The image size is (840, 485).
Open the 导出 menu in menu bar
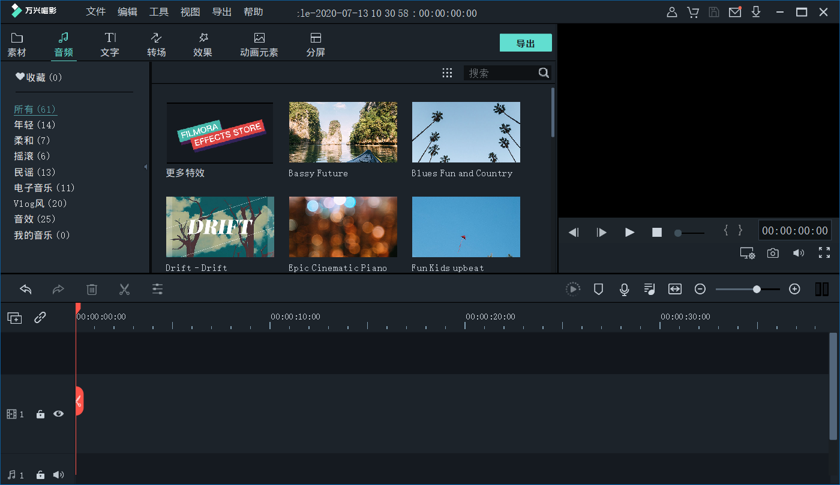click(x=221, y=12)
